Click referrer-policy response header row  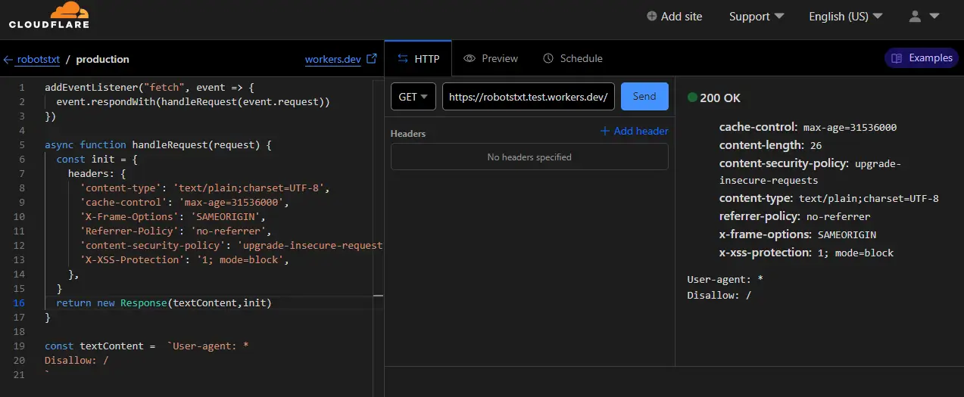795,216
